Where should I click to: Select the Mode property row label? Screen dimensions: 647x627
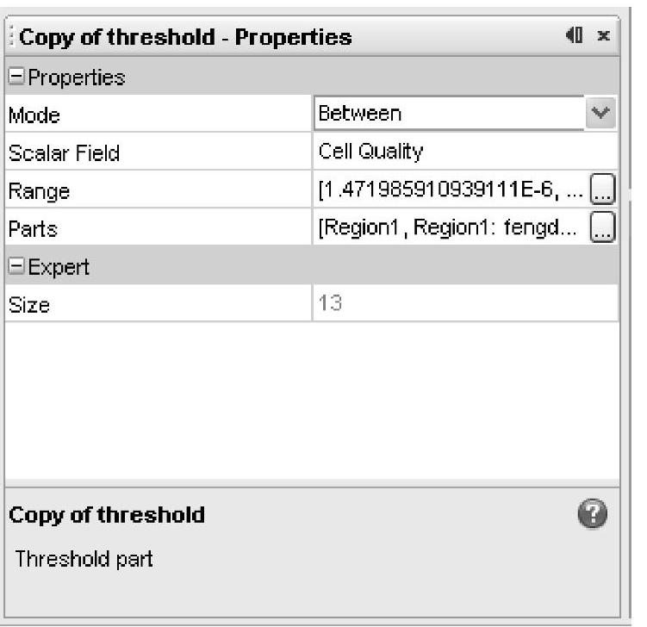tap(34, 115)
